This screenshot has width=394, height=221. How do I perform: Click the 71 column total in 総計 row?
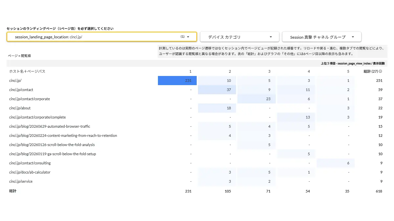268,191
